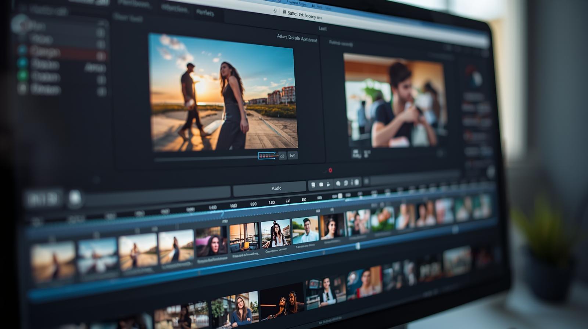Image resolution: width=588 pixels, height=329 pixels.
Task: Click the white playhead marker on timeline ruler
Action: tap(340, 196)
